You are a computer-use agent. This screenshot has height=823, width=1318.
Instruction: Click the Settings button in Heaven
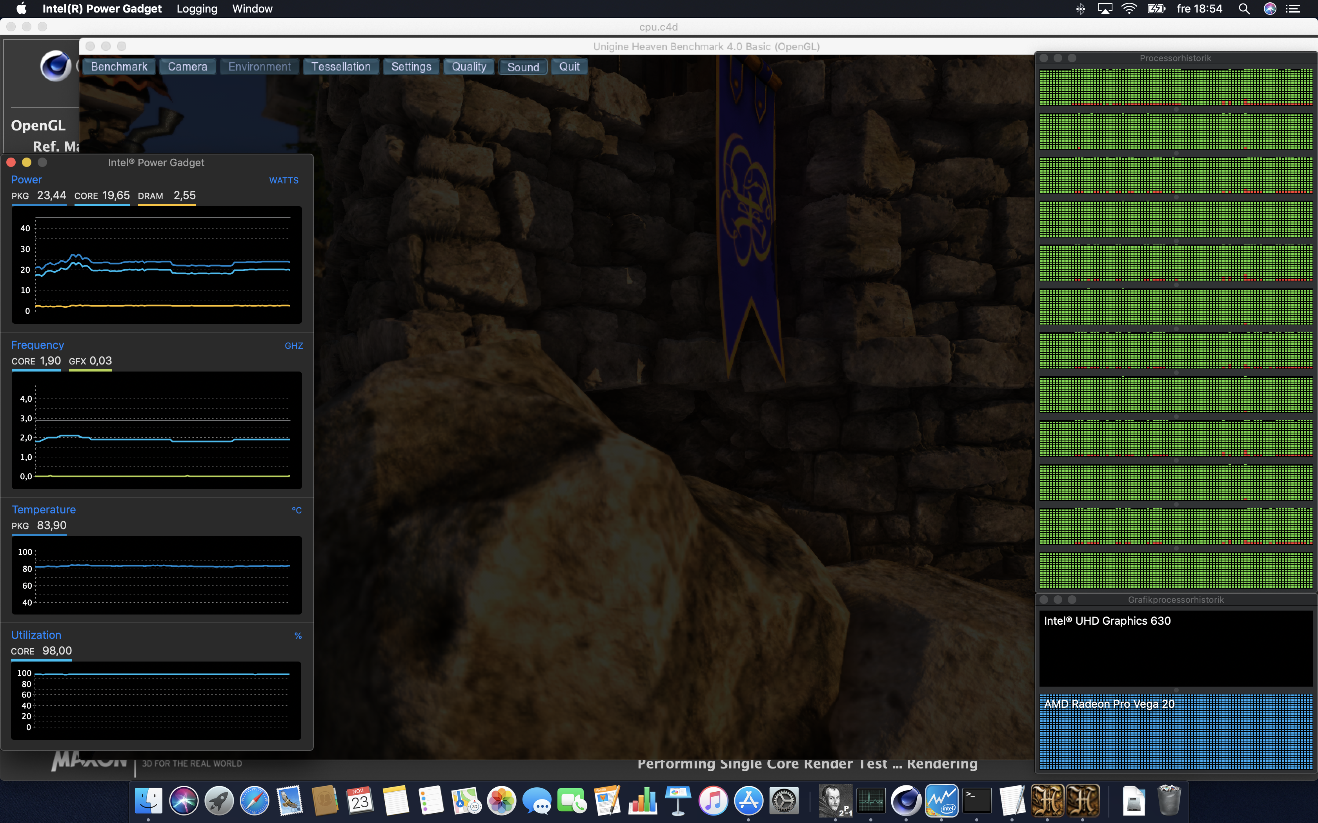(x=411, y=66)
